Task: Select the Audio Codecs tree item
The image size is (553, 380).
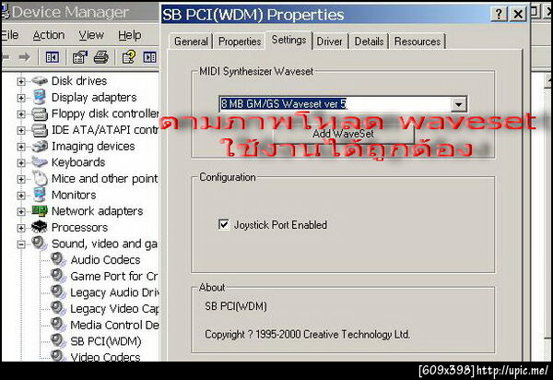Action: pos(105,260)
